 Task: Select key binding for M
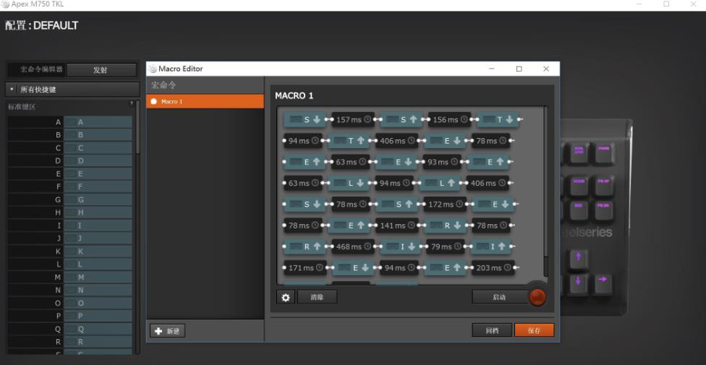pyautogui.click(x=98, y=278)
